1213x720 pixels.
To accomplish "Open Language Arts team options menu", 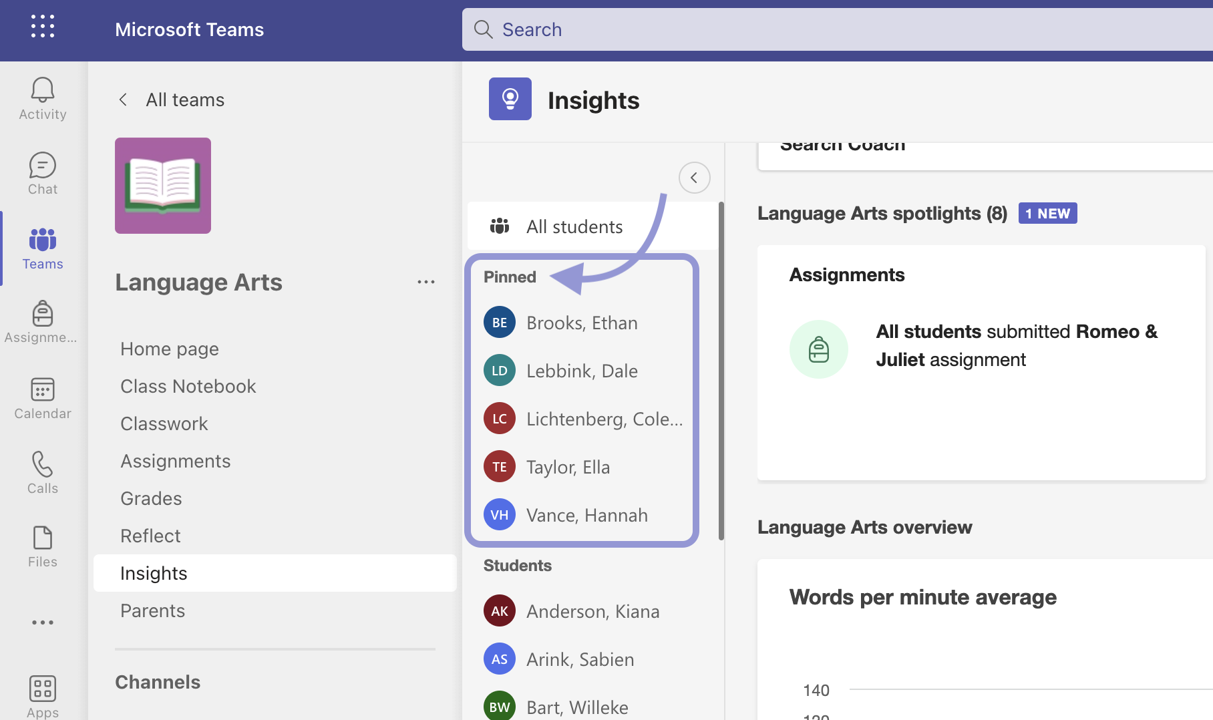I will pos(426,281).
